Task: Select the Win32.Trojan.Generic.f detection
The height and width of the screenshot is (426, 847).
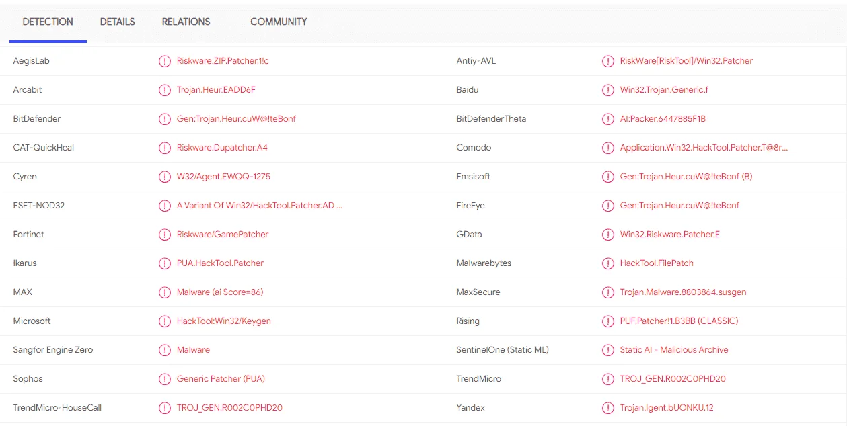Action: (x=664, y=90)
